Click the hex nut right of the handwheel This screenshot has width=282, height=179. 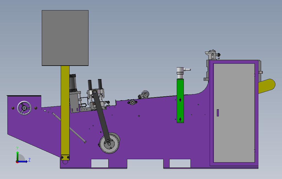[36, 108]
